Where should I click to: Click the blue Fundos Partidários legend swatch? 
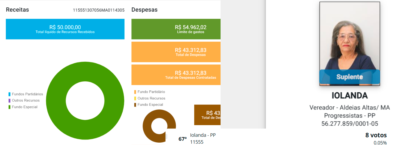coord(10,94)
